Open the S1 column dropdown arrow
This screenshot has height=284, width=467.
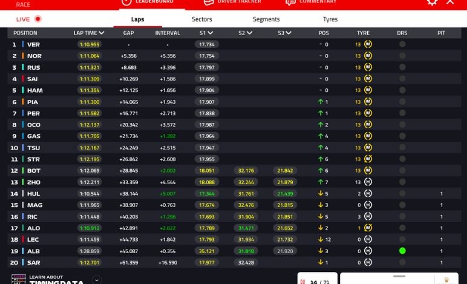click(211, 33)
